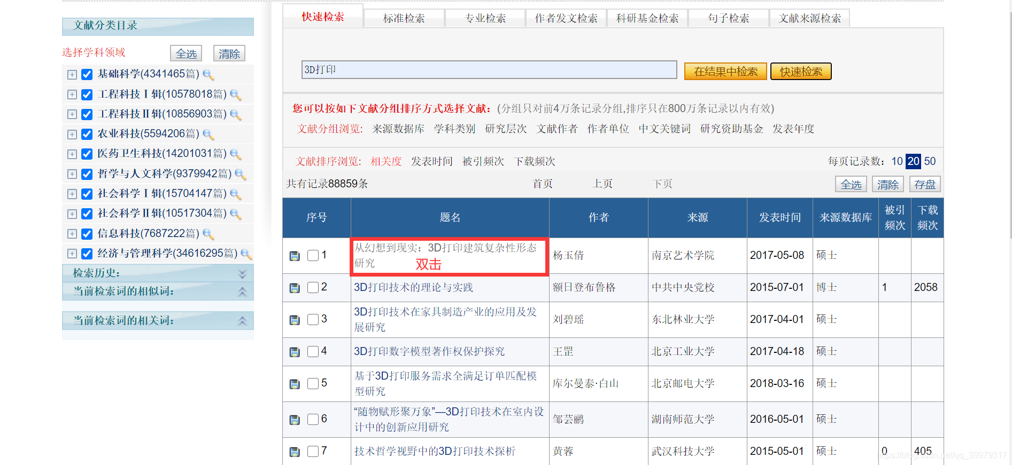Viewport: 1012px width, 465px height.
Task: Go to 下页 of results
Action: tap(663, 184)
